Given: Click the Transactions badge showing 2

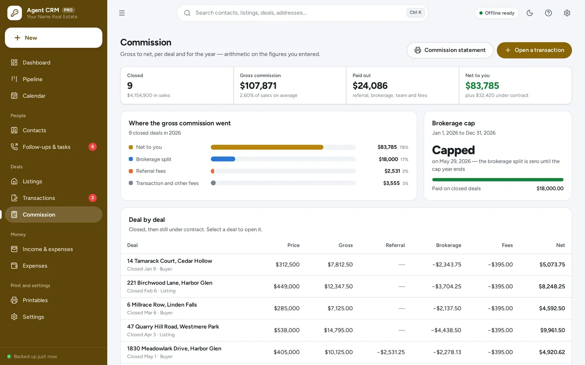Looking at the screenshot, I should pos(93,198).
